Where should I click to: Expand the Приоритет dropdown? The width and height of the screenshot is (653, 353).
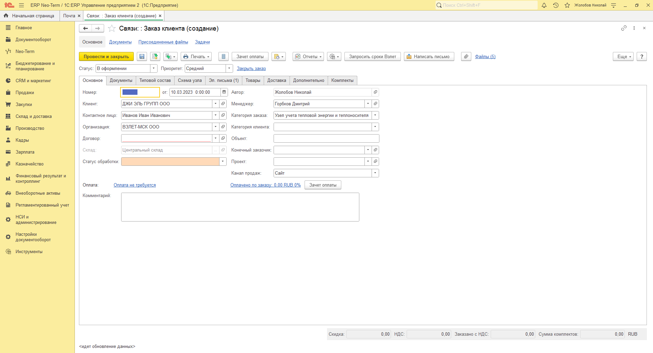[x=229, y=68]
